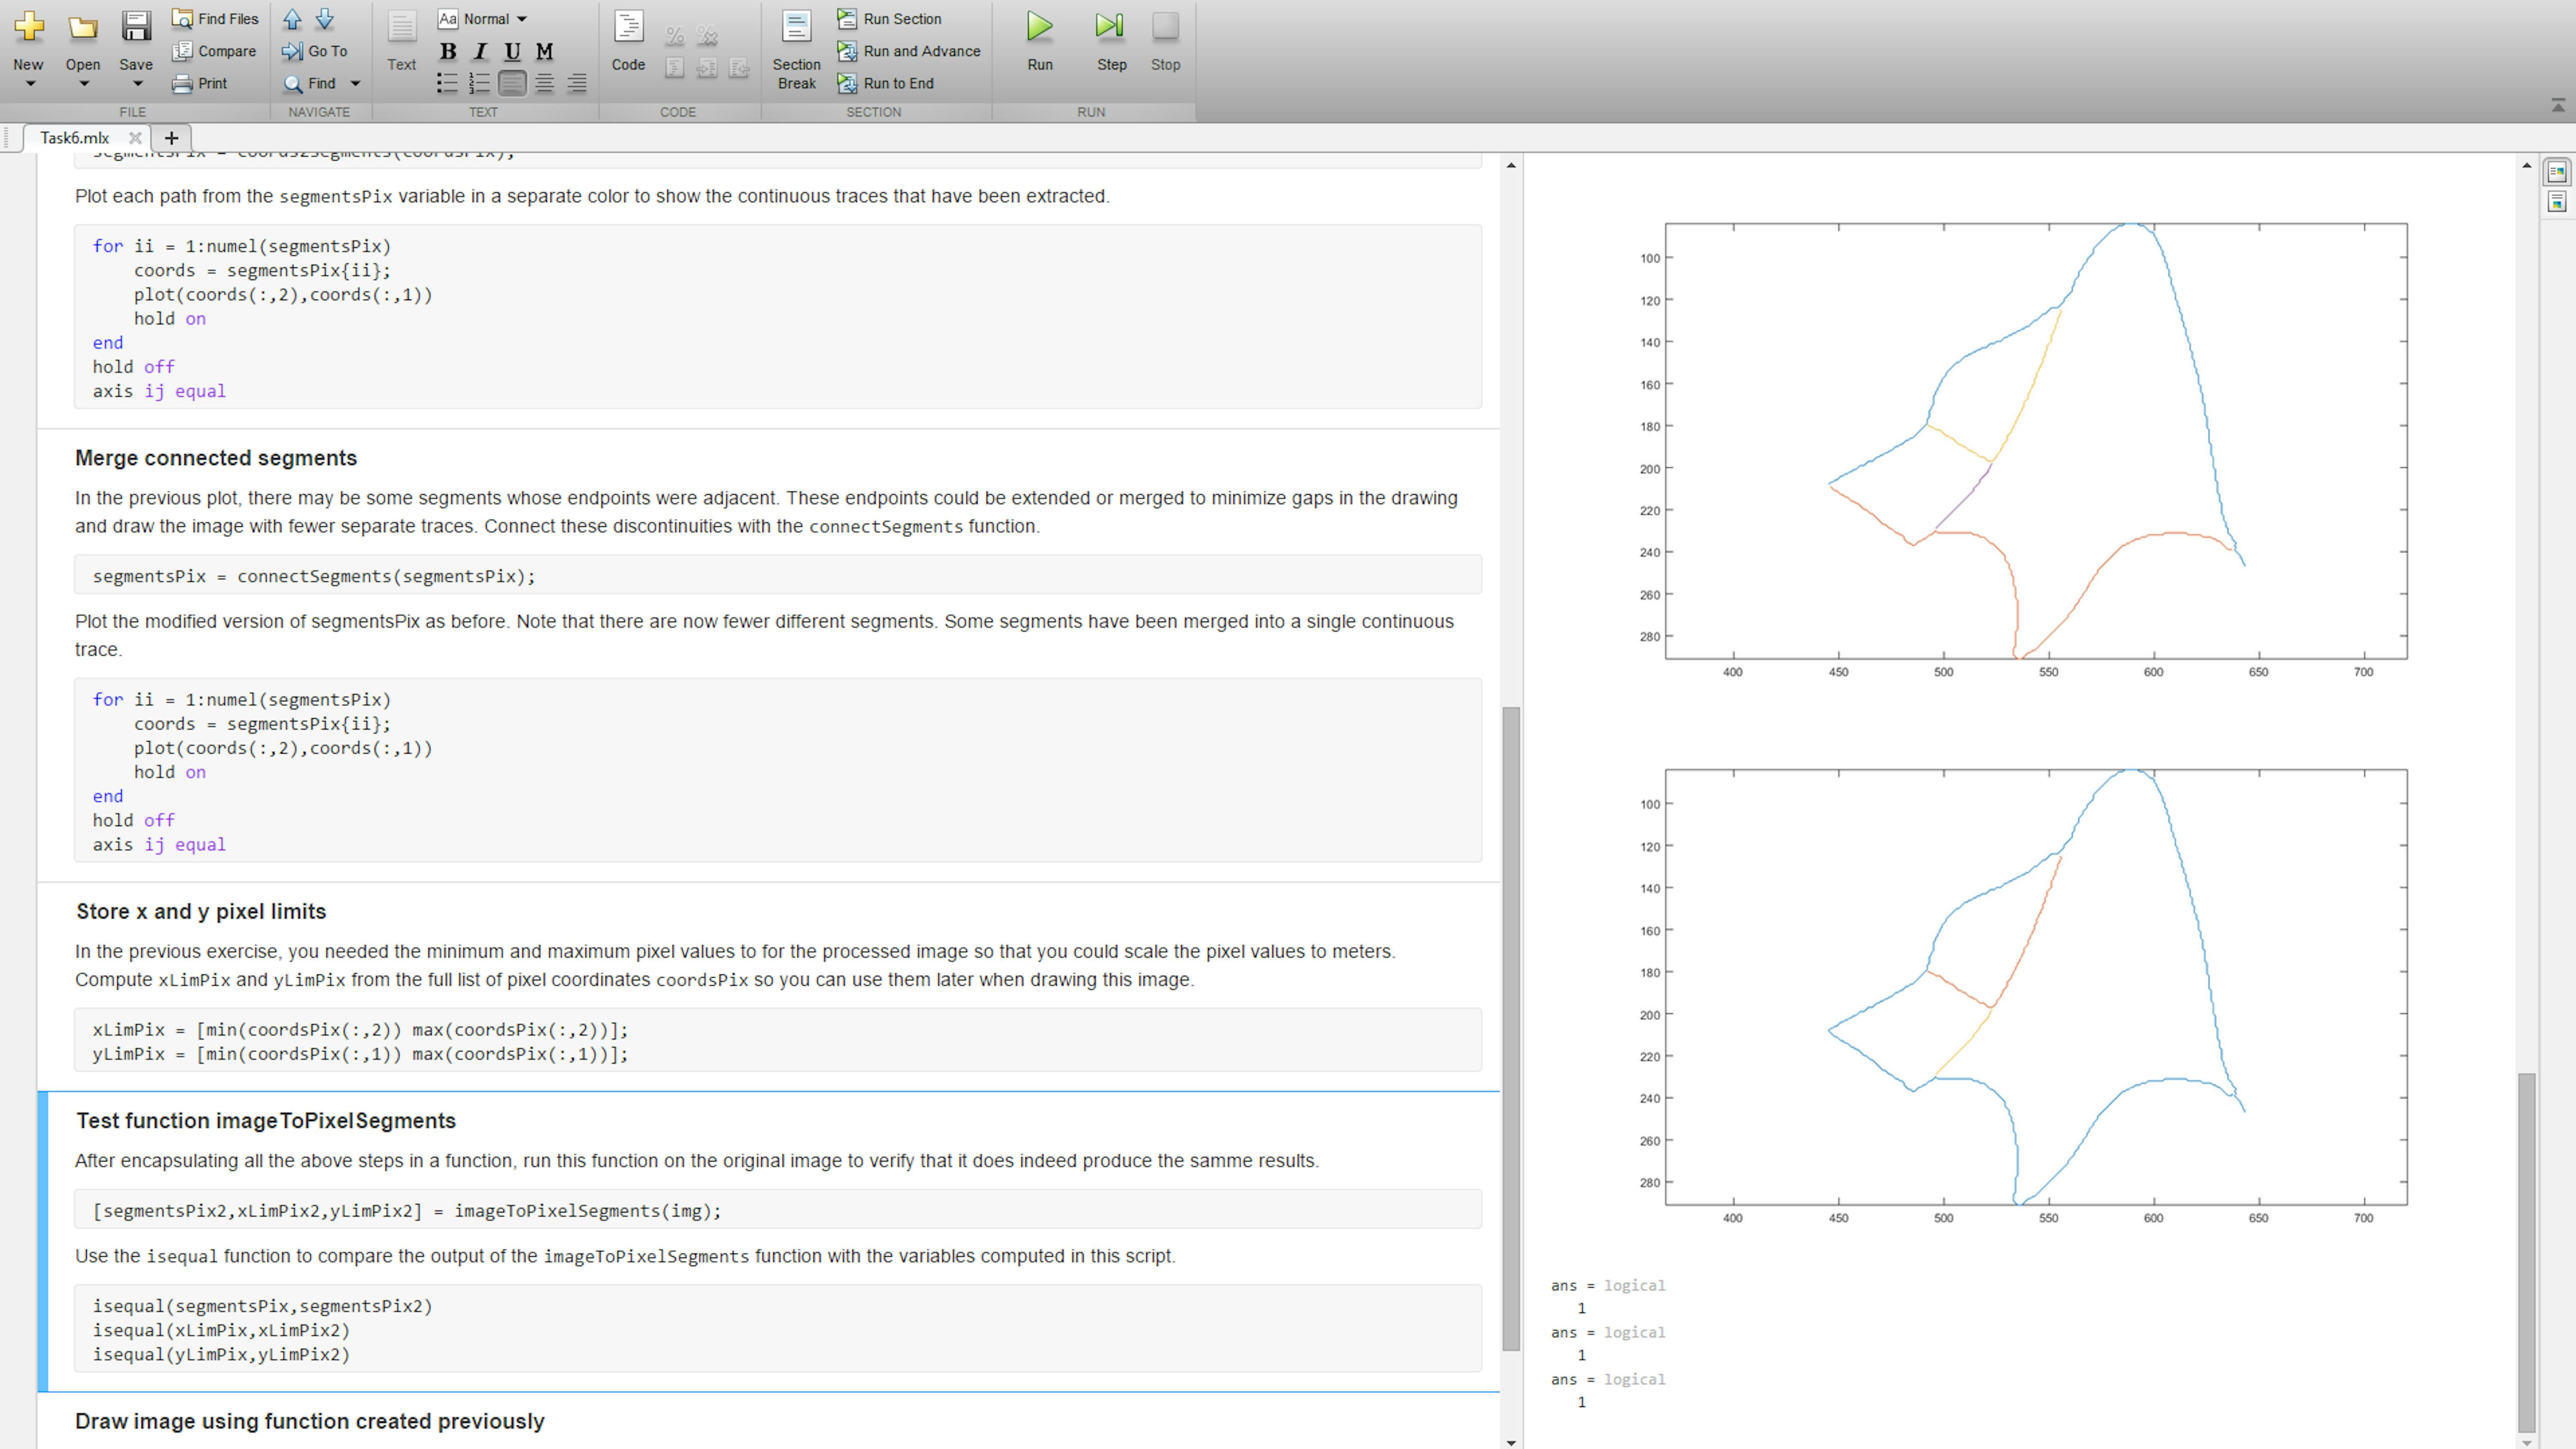Click 'Test function imageToPixelSegments' heading
This screenshot has height=1449, width=2576.
266,1121
